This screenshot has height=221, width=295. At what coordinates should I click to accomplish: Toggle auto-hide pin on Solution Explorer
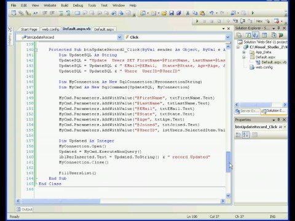[278, 28]
